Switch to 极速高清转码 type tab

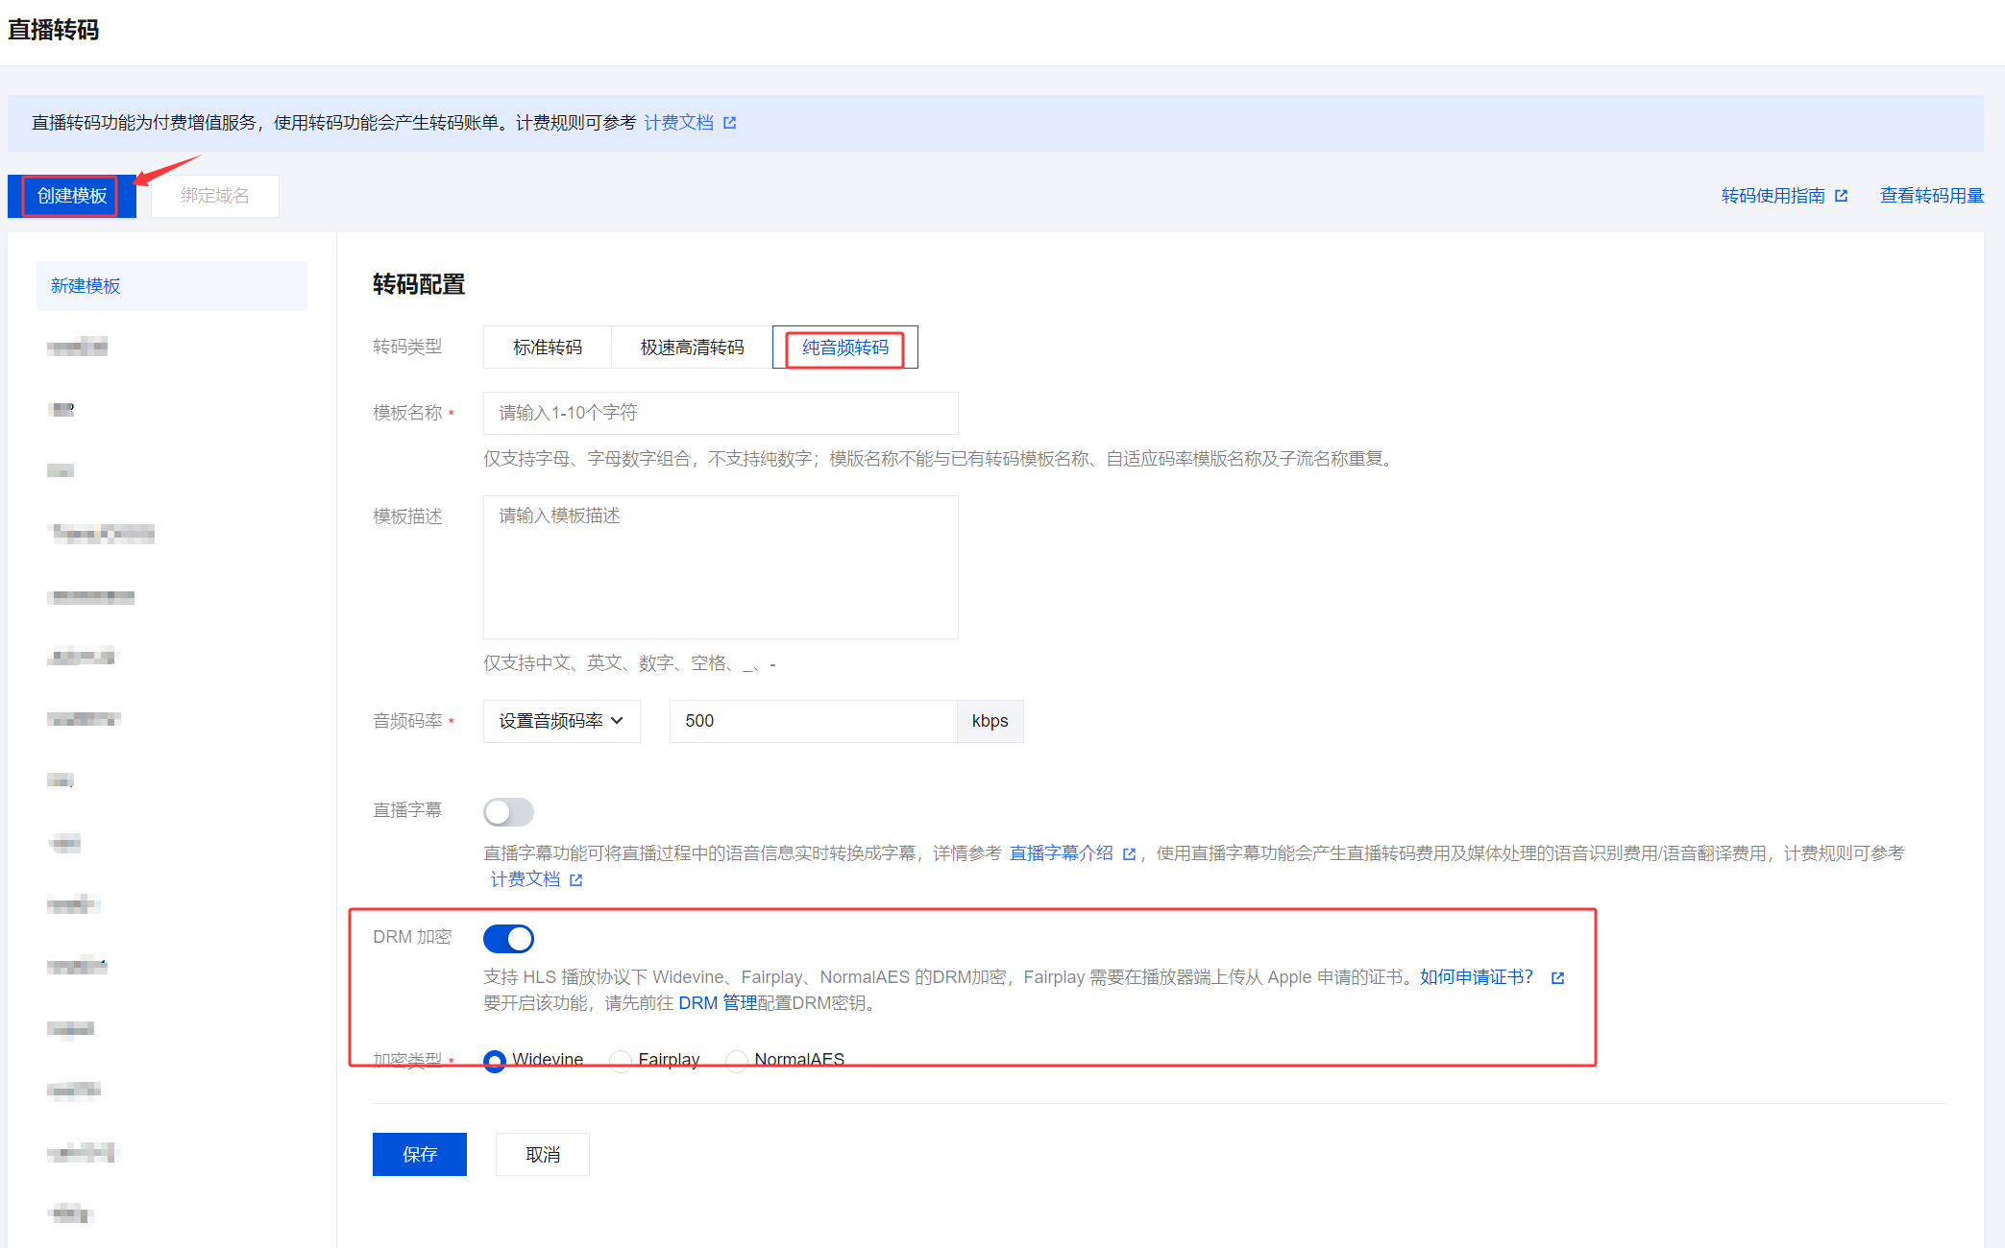tap(692, 348)
